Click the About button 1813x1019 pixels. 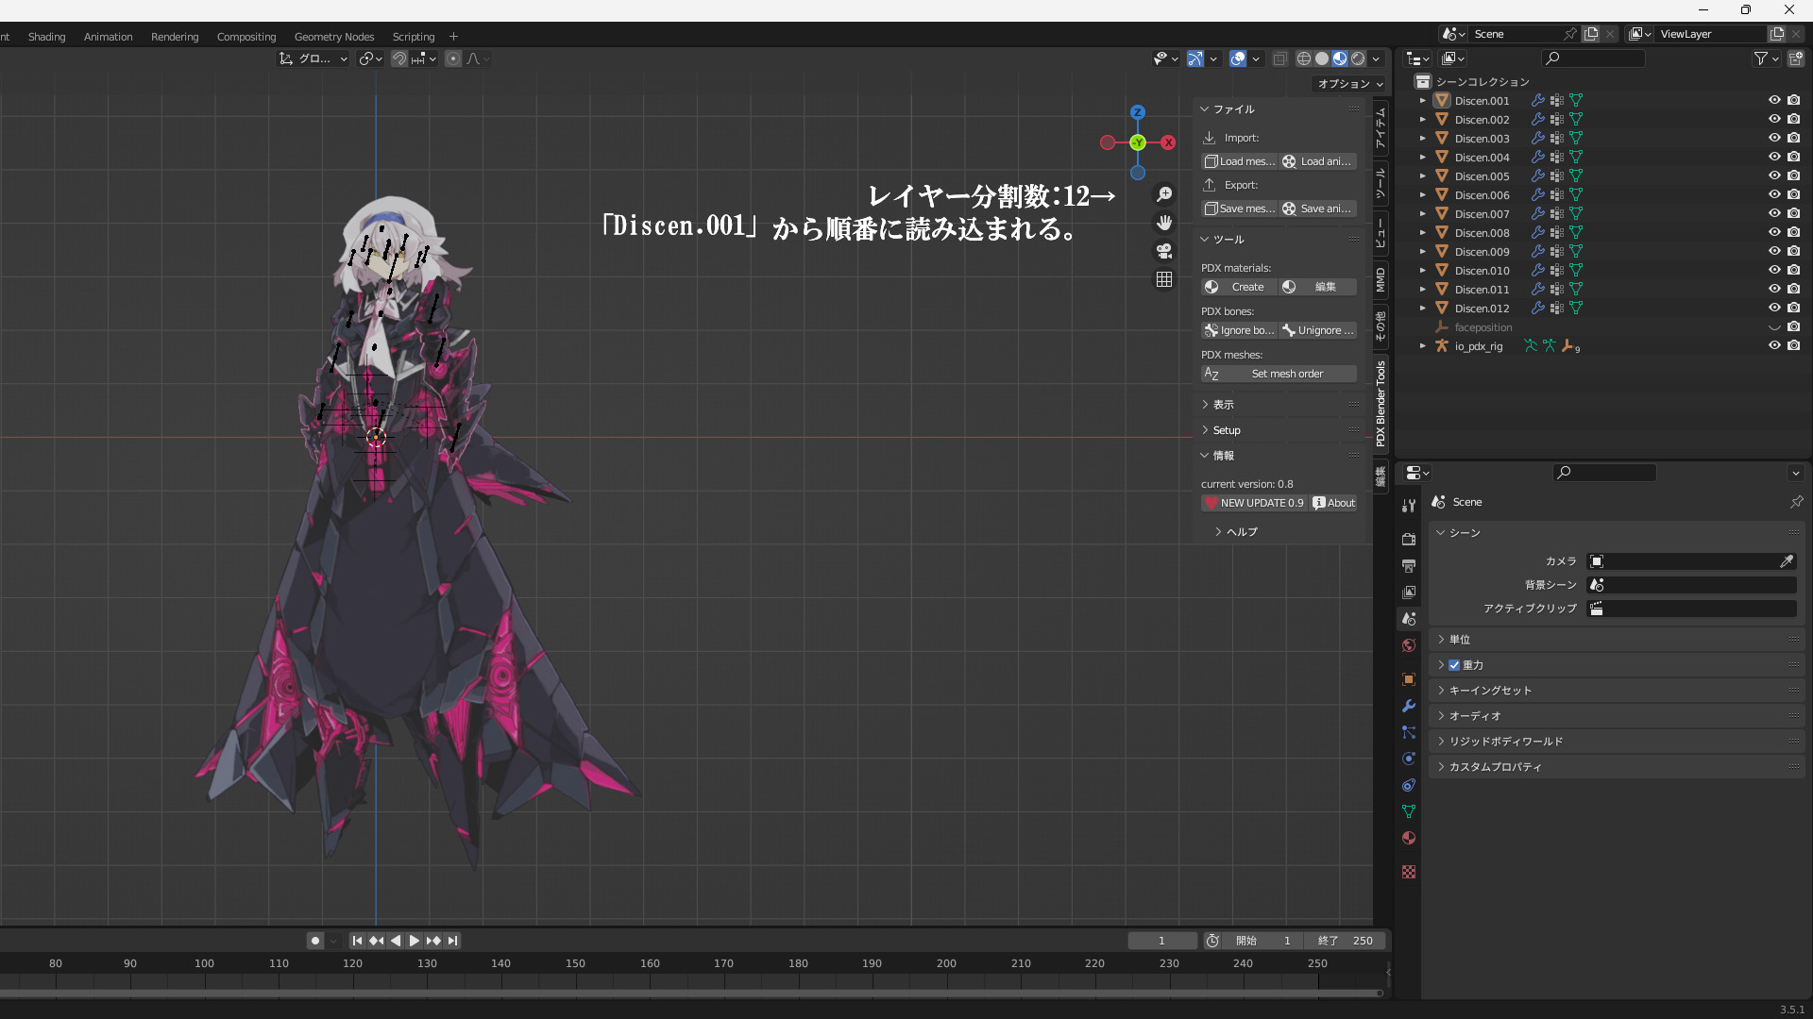pos(1334,503)
